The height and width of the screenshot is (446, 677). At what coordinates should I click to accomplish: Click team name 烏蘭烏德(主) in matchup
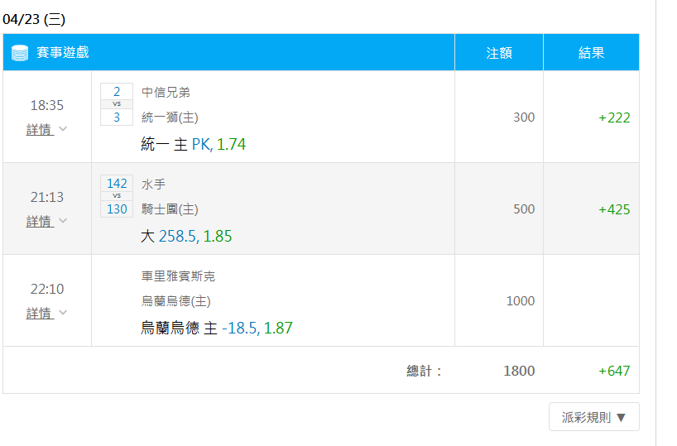[x=175, y=301]
